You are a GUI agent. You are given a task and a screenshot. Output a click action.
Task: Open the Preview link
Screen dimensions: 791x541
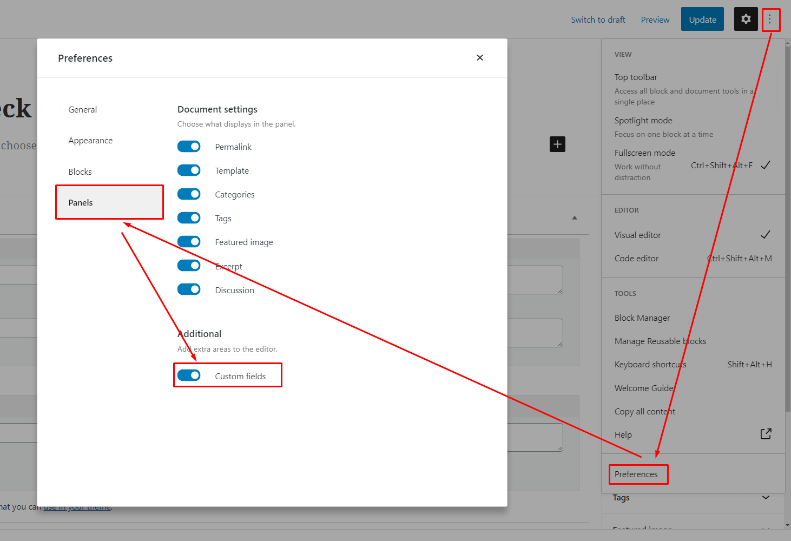655,20
